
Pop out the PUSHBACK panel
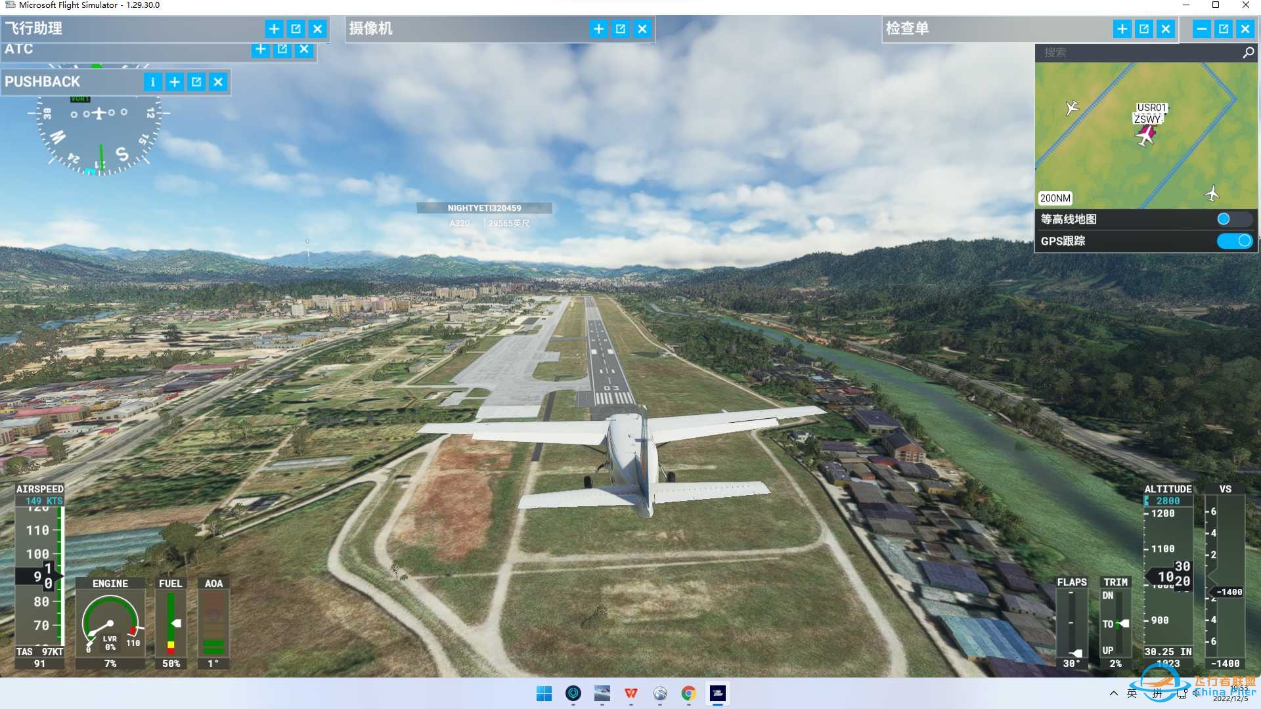pos(196,82)
